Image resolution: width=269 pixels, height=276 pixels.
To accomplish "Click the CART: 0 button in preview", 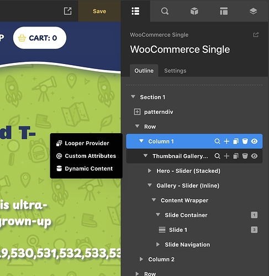I will 40,38.
